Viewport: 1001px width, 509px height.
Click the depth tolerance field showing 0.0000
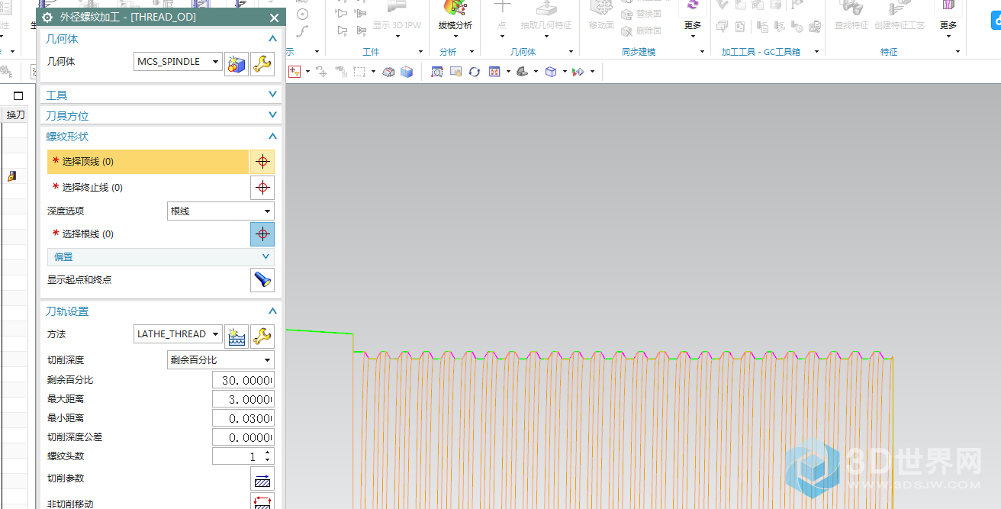point(243,437)
